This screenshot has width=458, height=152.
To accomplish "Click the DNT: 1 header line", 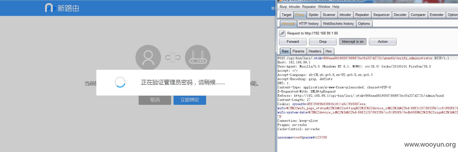I will [x=283, y=83].
